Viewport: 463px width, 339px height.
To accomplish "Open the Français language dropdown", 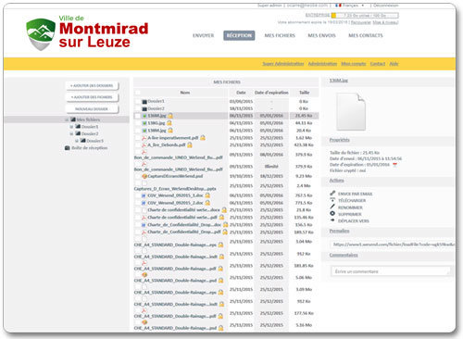I will coord(350,6).
